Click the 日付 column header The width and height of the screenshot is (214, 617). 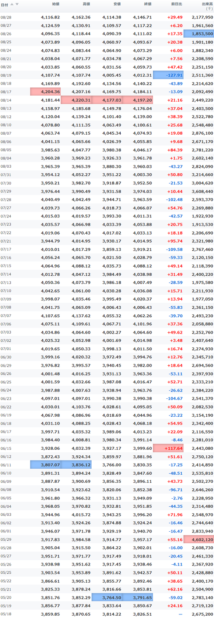5,4
